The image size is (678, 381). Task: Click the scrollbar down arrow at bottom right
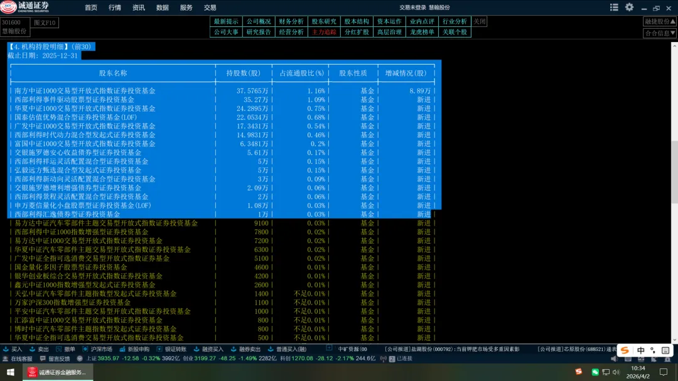[674, 340]
